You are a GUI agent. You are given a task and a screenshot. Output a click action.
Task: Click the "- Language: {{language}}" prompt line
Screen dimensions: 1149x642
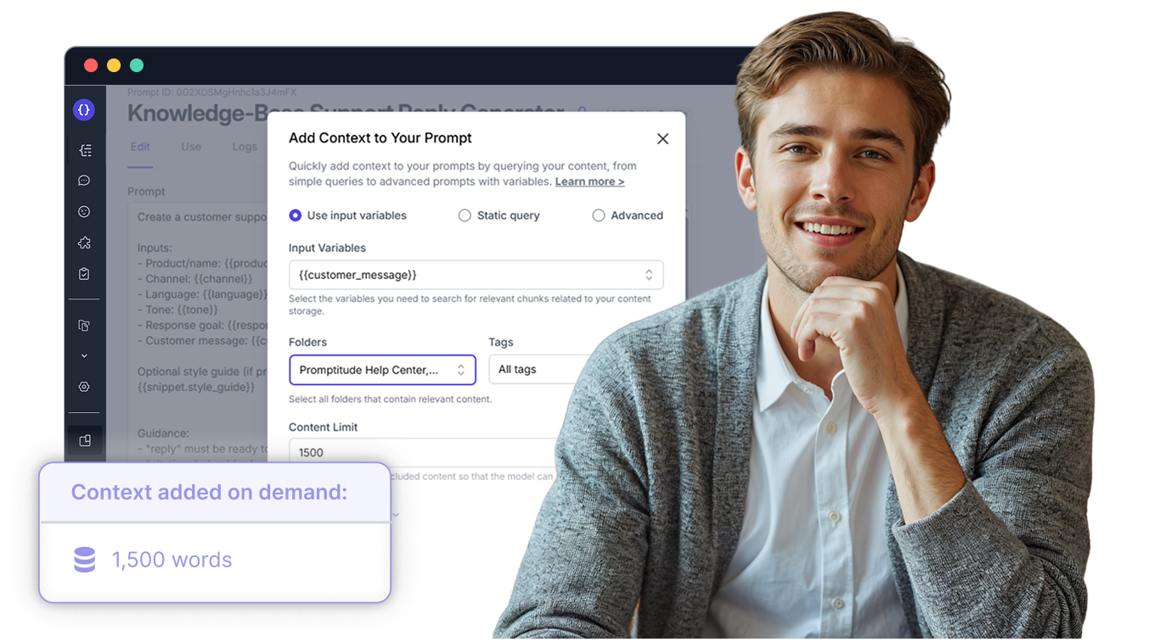(x=202, y=294)
